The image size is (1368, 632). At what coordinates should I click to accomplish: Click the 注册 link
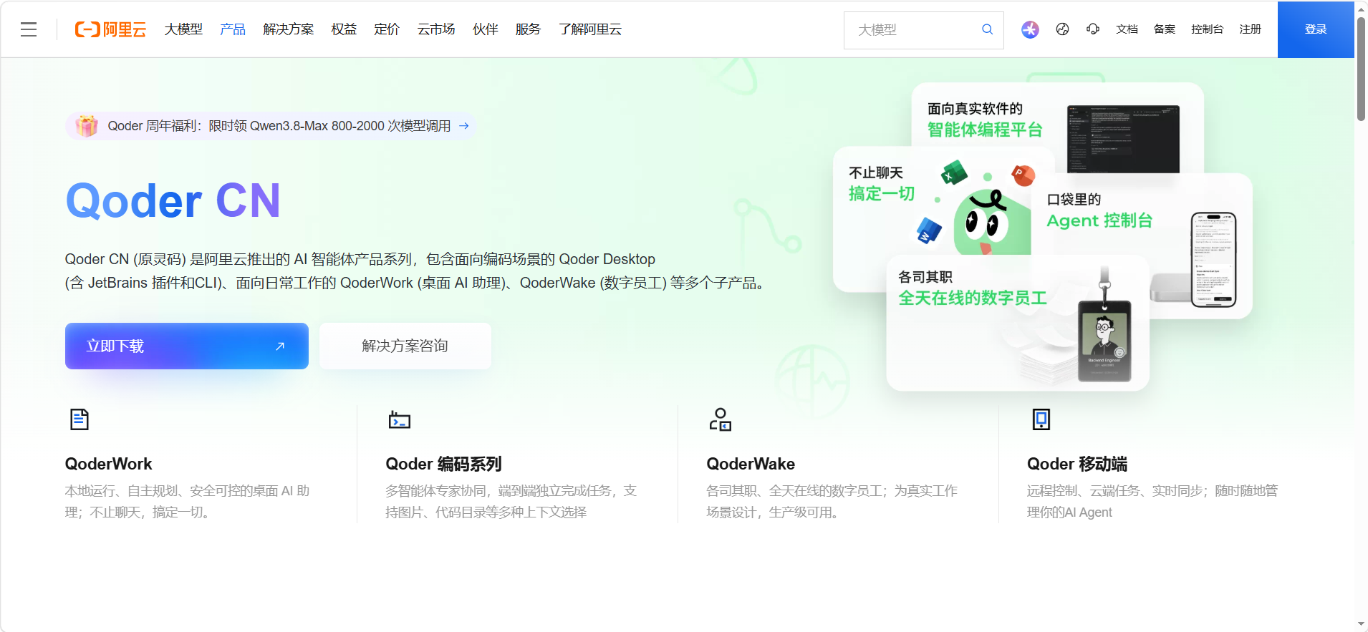tap(1251, 29)
